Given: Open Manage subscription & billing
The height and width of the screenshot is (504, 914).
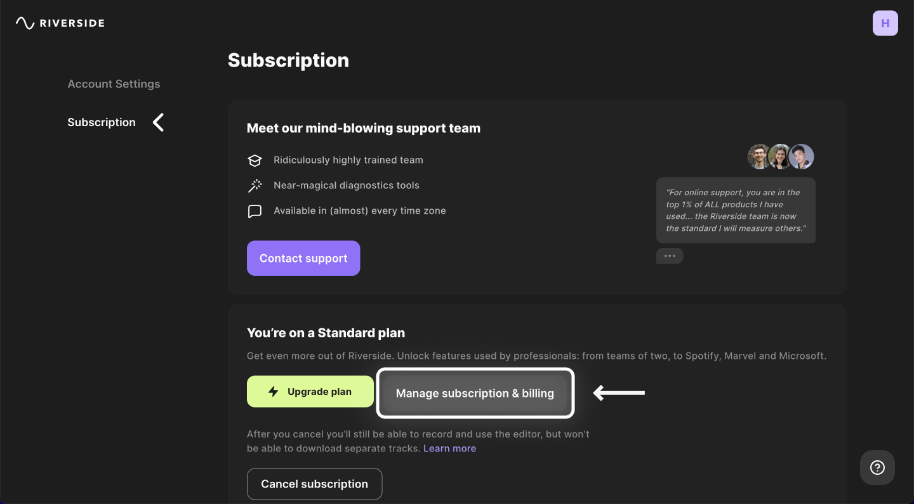Looking at the screenshot, I should coord(475,393).
